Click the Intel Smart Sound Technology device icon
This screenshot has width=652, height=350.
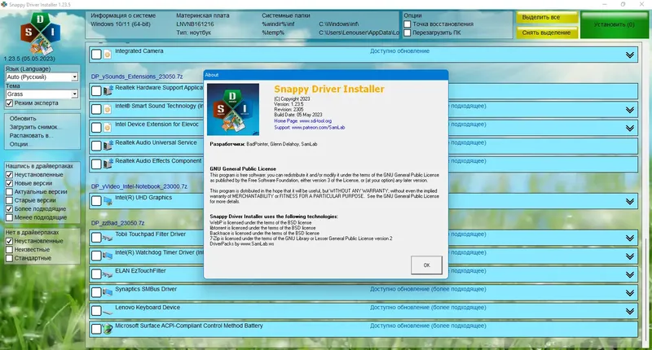click(x=108, y=109)
